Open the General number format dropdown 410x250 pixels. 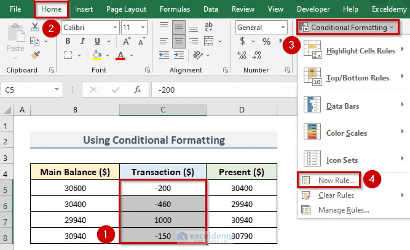pyautogui.click(x=283, y=27)
